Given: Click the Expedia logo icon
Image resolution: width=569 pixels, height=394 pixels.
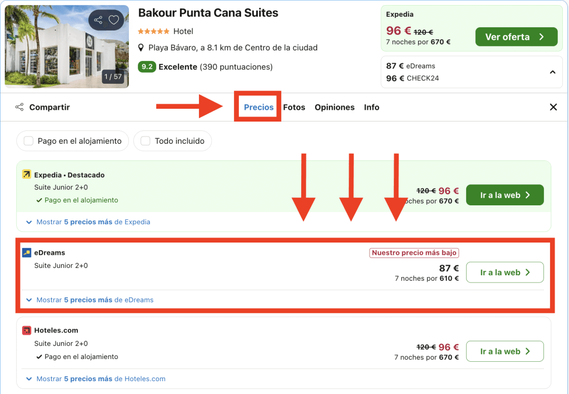Looking at the screenshot, I should coord(26,175).
